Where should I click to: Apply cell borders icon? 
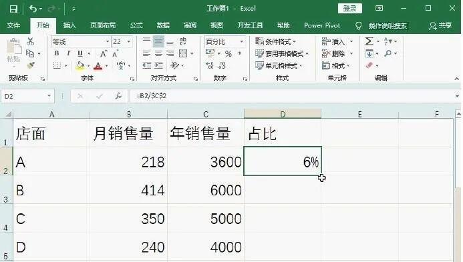coord(57,65)
